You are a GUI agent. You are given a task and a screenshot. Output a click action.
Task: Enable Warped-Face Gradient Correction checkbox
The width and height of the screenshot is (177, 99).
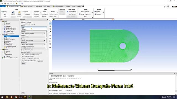[21, 59]
